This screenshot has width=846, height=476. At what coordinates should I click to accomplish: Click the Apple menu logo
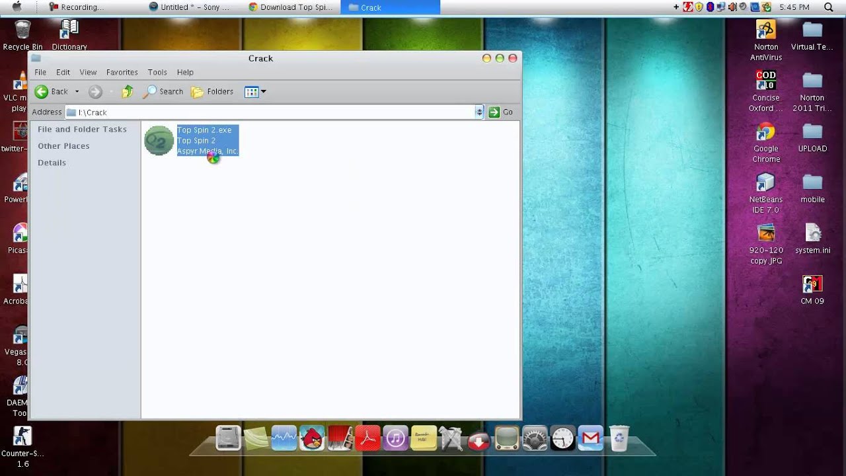click(17, 7)
